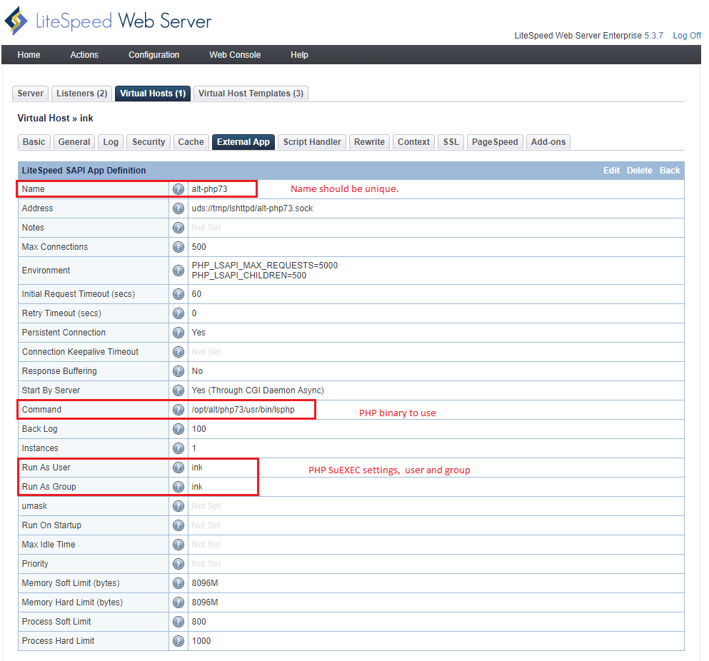Click the /opt/alt/php73/usr/bin/lsphp command value

(x=243, y=410)
